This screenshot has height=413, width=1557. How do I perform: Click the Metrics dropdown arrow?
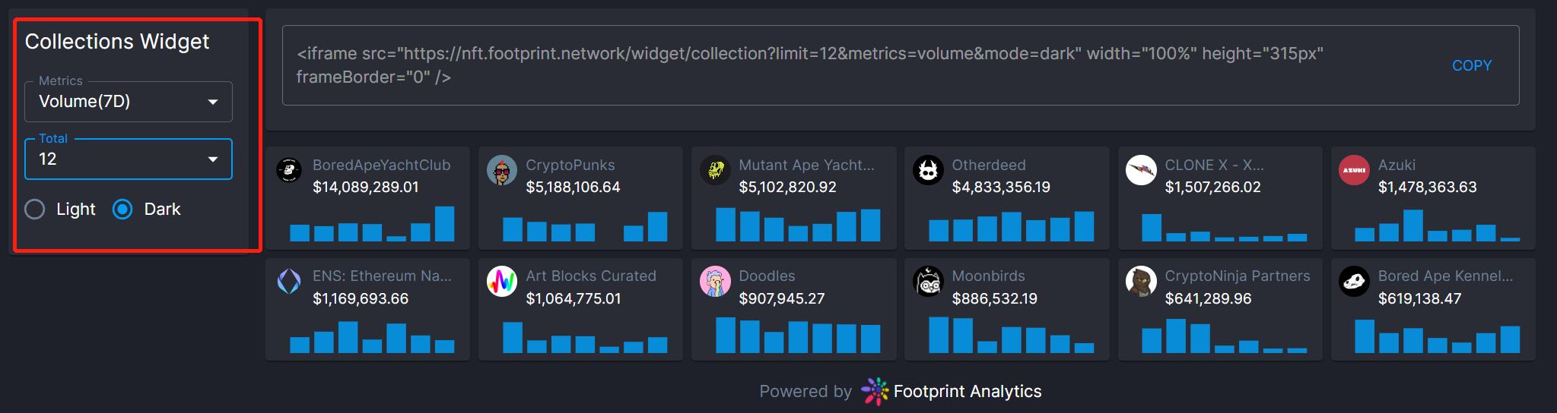pyautogui.click(x=213, y=102)
